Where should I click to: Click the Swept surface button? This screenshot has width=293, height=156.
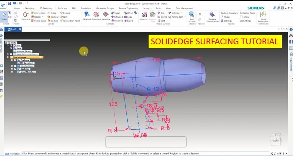(x=116, y=13)
